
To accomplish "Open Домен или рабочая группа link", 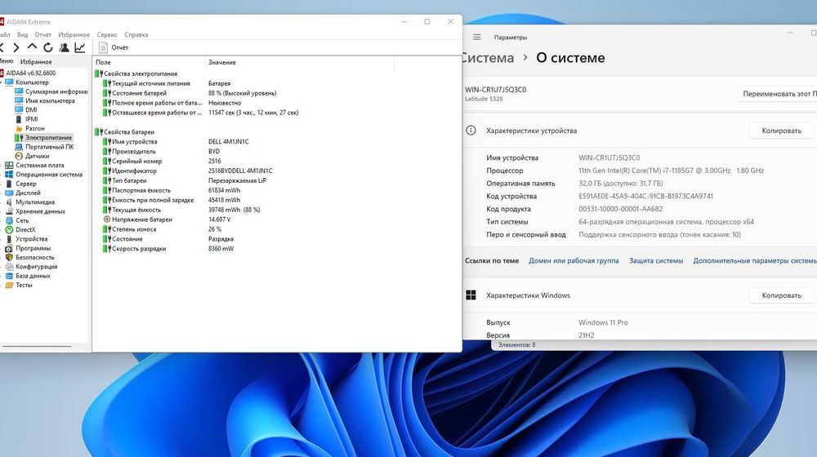I will click(574, 261).
